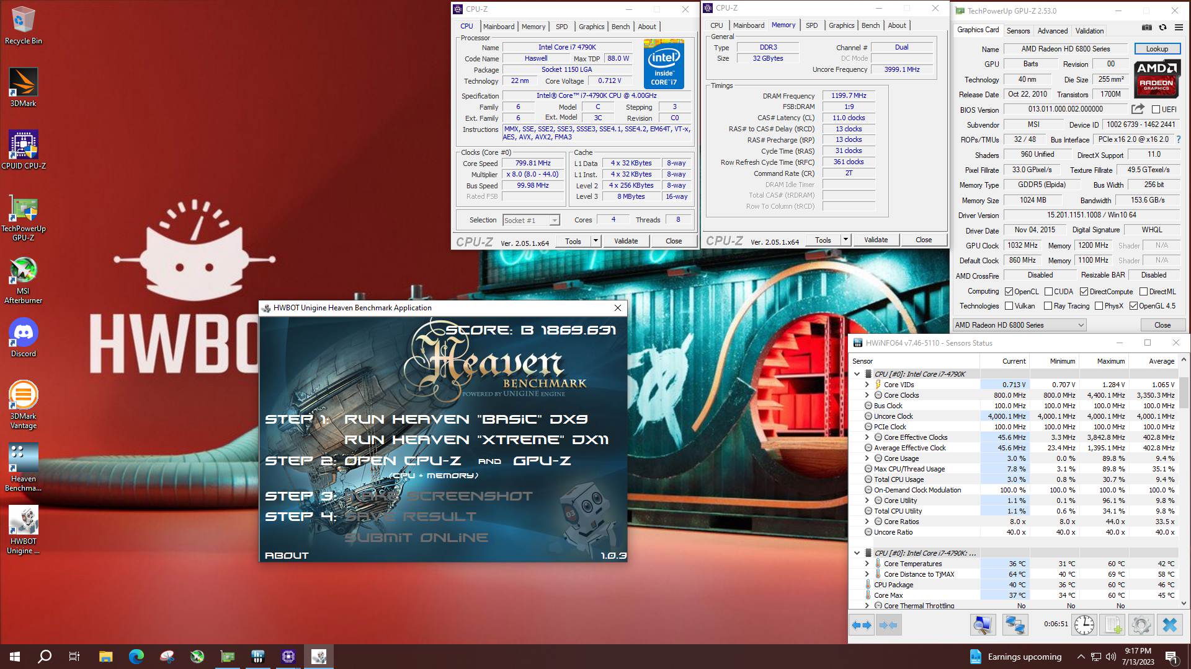Viewport: 1191px width, 669px height.
Task: Open Tools dropdown arrow in CPU-Z Memory window
Action: (845, 240)
